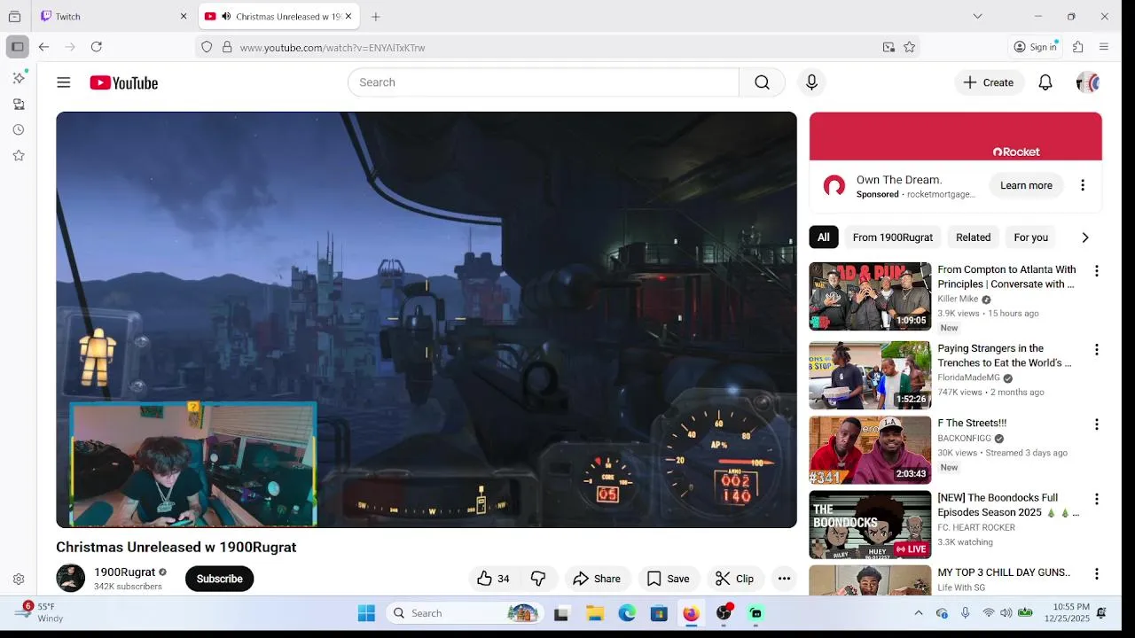Screen dimensions: 1135x638
Task: Like the video with thumbs up
Action: pyautogui.click(x=493, y=579)
